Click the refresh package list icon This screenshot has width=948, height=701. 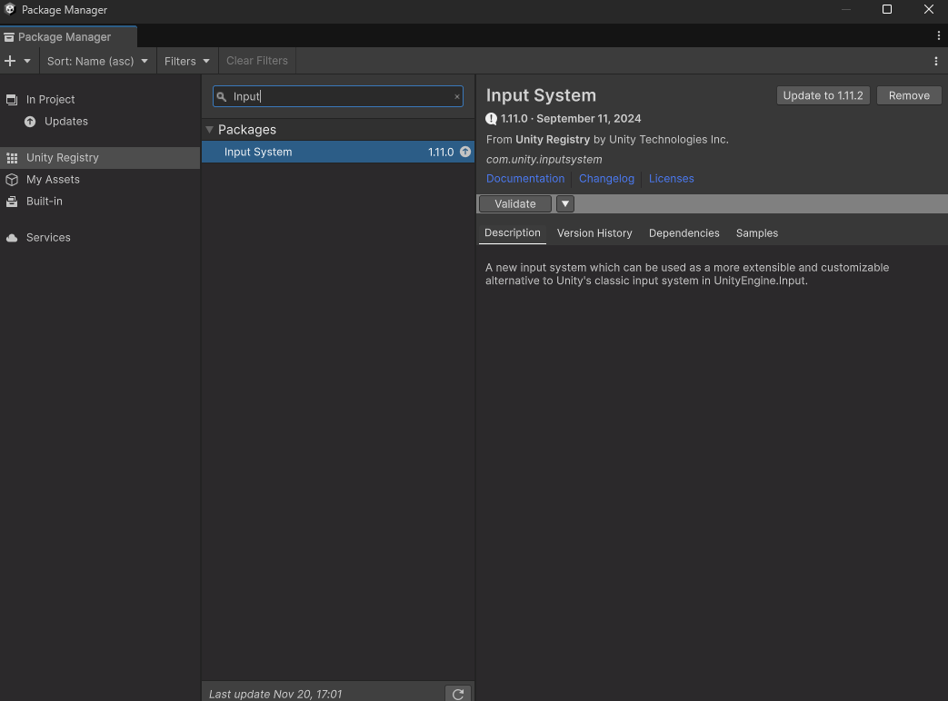pyautogui.click(x=458, y=694)
